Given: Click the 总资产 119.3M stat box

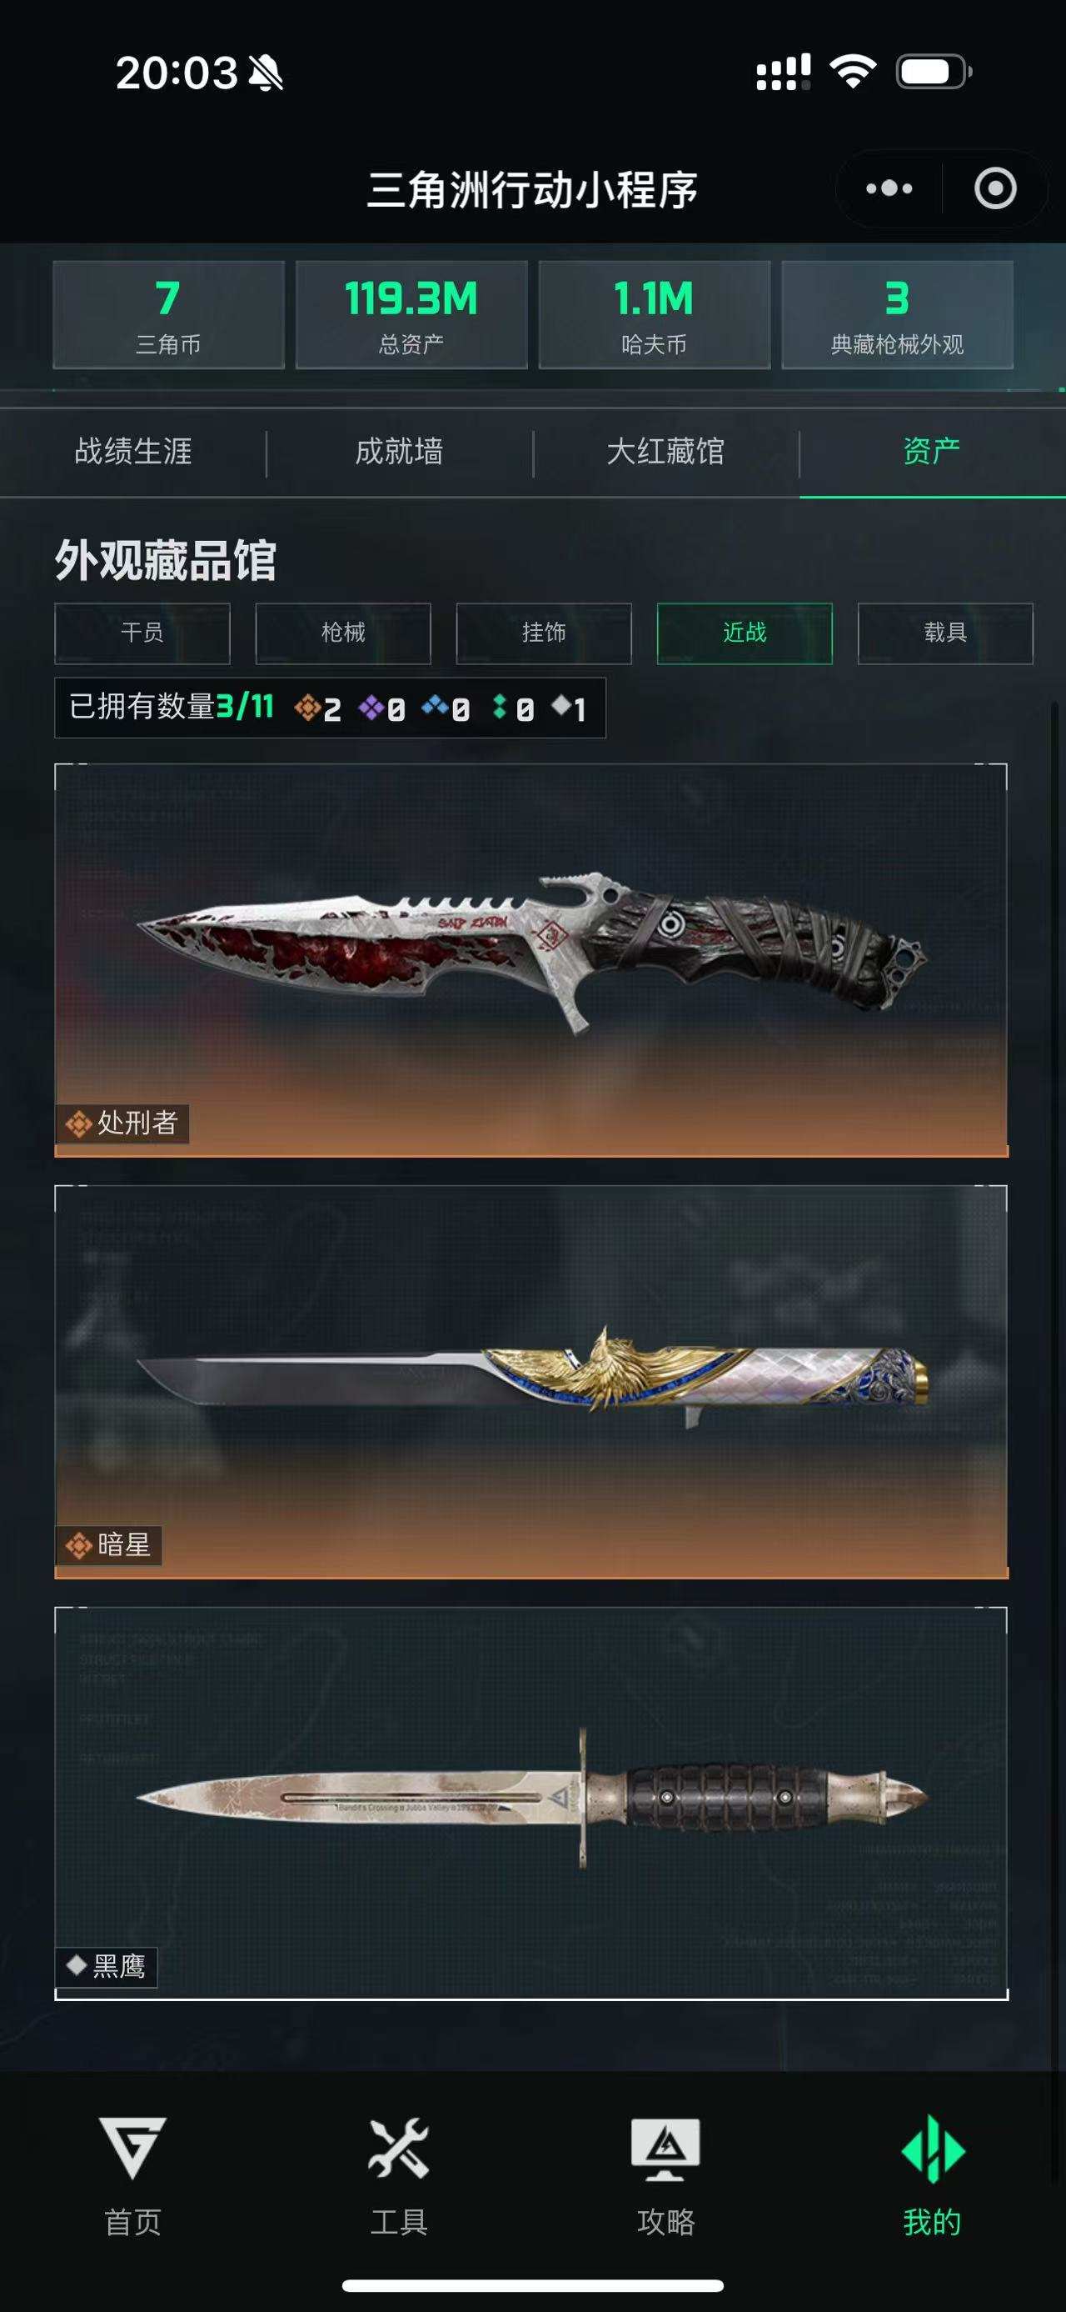Looking at the screenshot, I should pos(411,315).
